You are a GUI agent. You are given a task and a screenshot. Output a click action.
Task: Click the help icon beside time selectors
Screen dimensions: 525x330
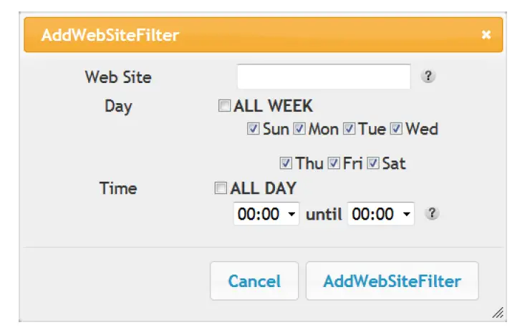tap(431, 213)
